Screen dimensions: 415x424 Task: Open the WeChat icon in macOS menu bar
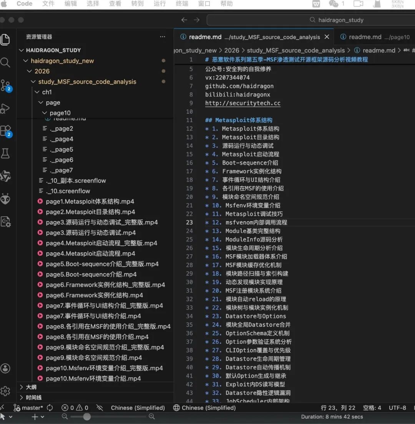(x=333, y=4)
